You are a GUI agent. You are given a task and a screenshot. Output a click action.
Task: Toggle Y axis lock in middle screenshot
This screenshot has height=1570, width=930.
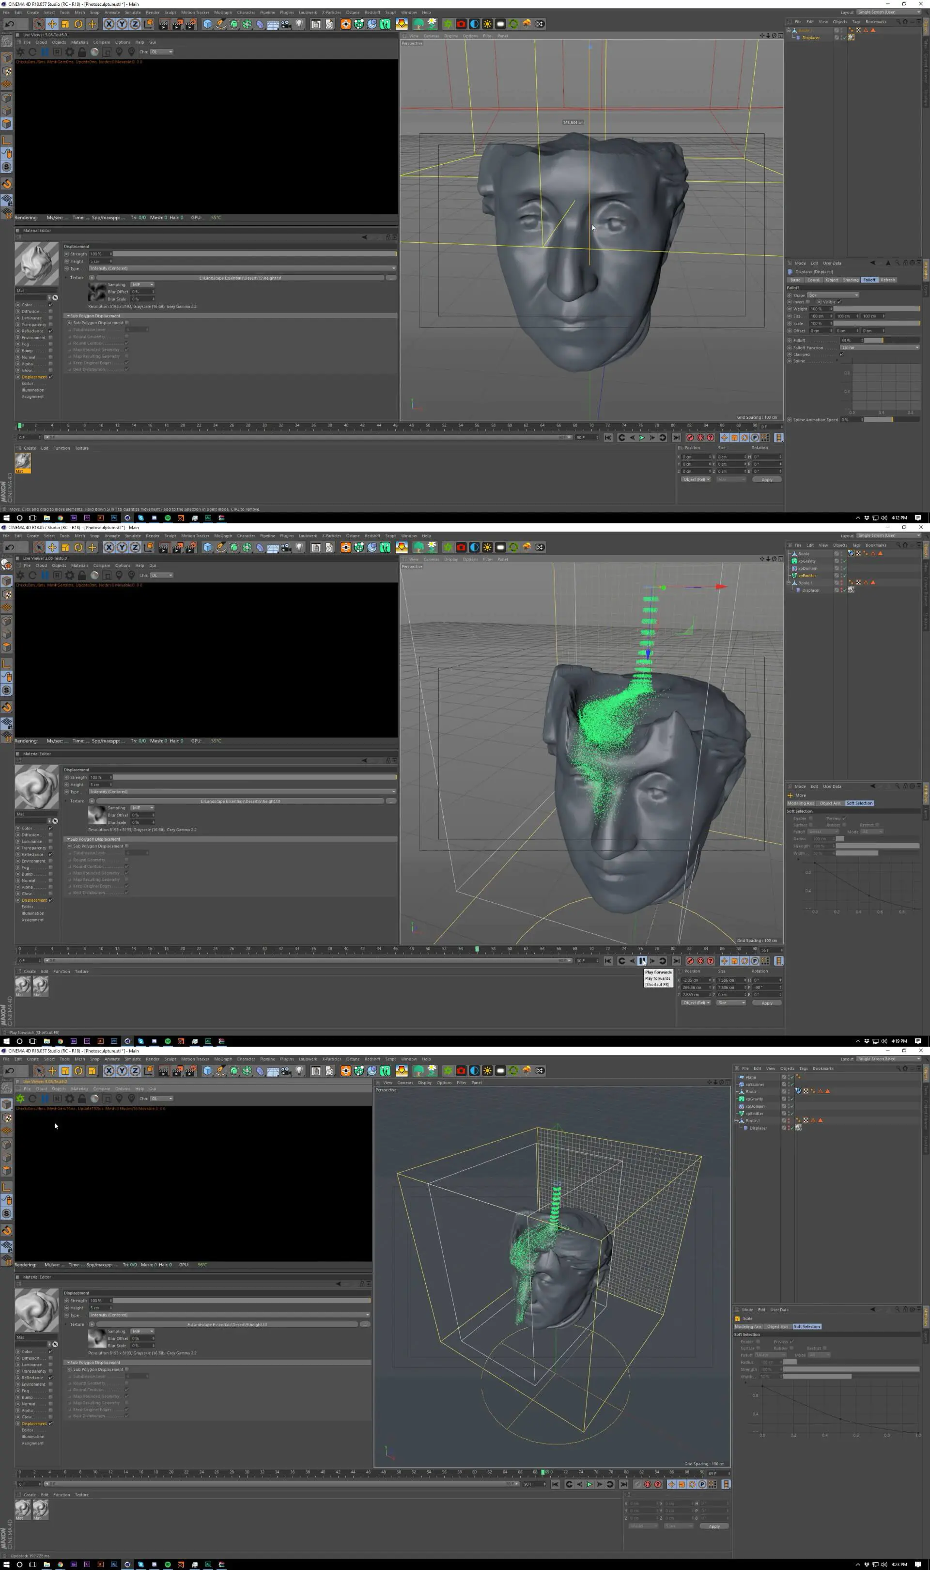point(122,547)
